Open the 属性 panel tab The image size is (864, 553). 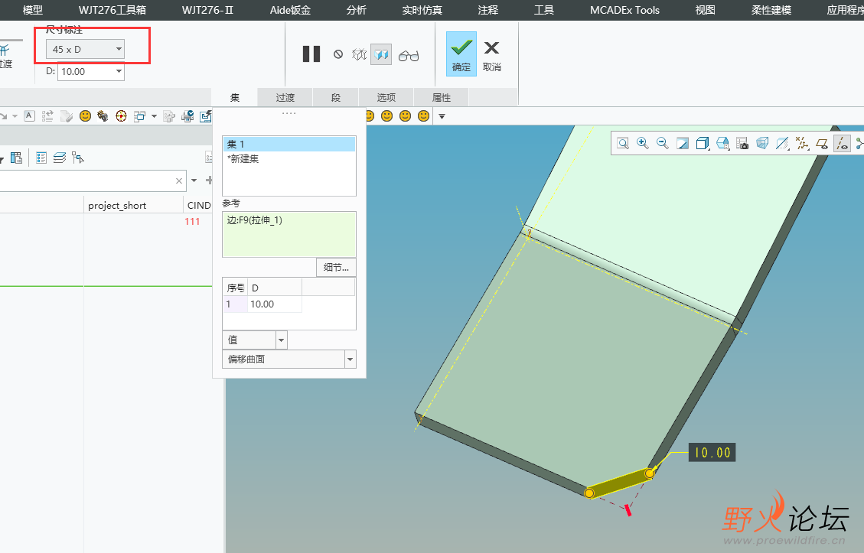point(441,97)
